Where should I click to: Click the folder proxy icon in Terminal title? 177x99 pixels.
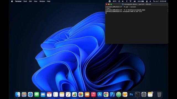coord(123,4)
